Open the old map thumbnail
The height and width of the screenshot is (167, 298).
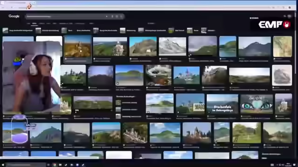coord(283,46)
